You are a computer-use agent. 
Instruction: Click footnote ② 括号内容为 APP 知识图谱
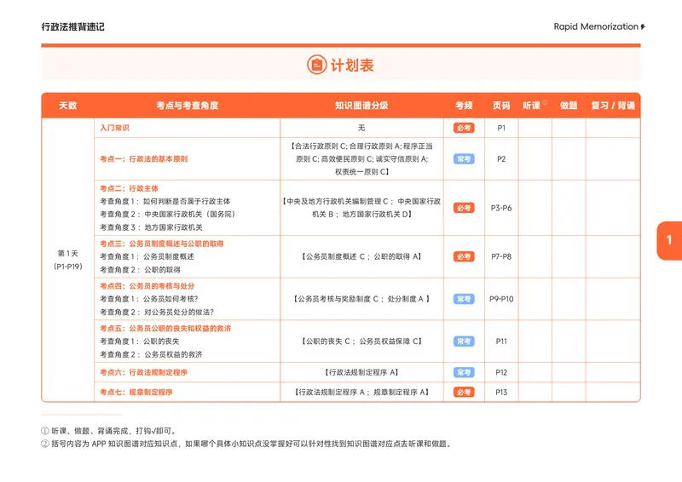click(247, 444)
